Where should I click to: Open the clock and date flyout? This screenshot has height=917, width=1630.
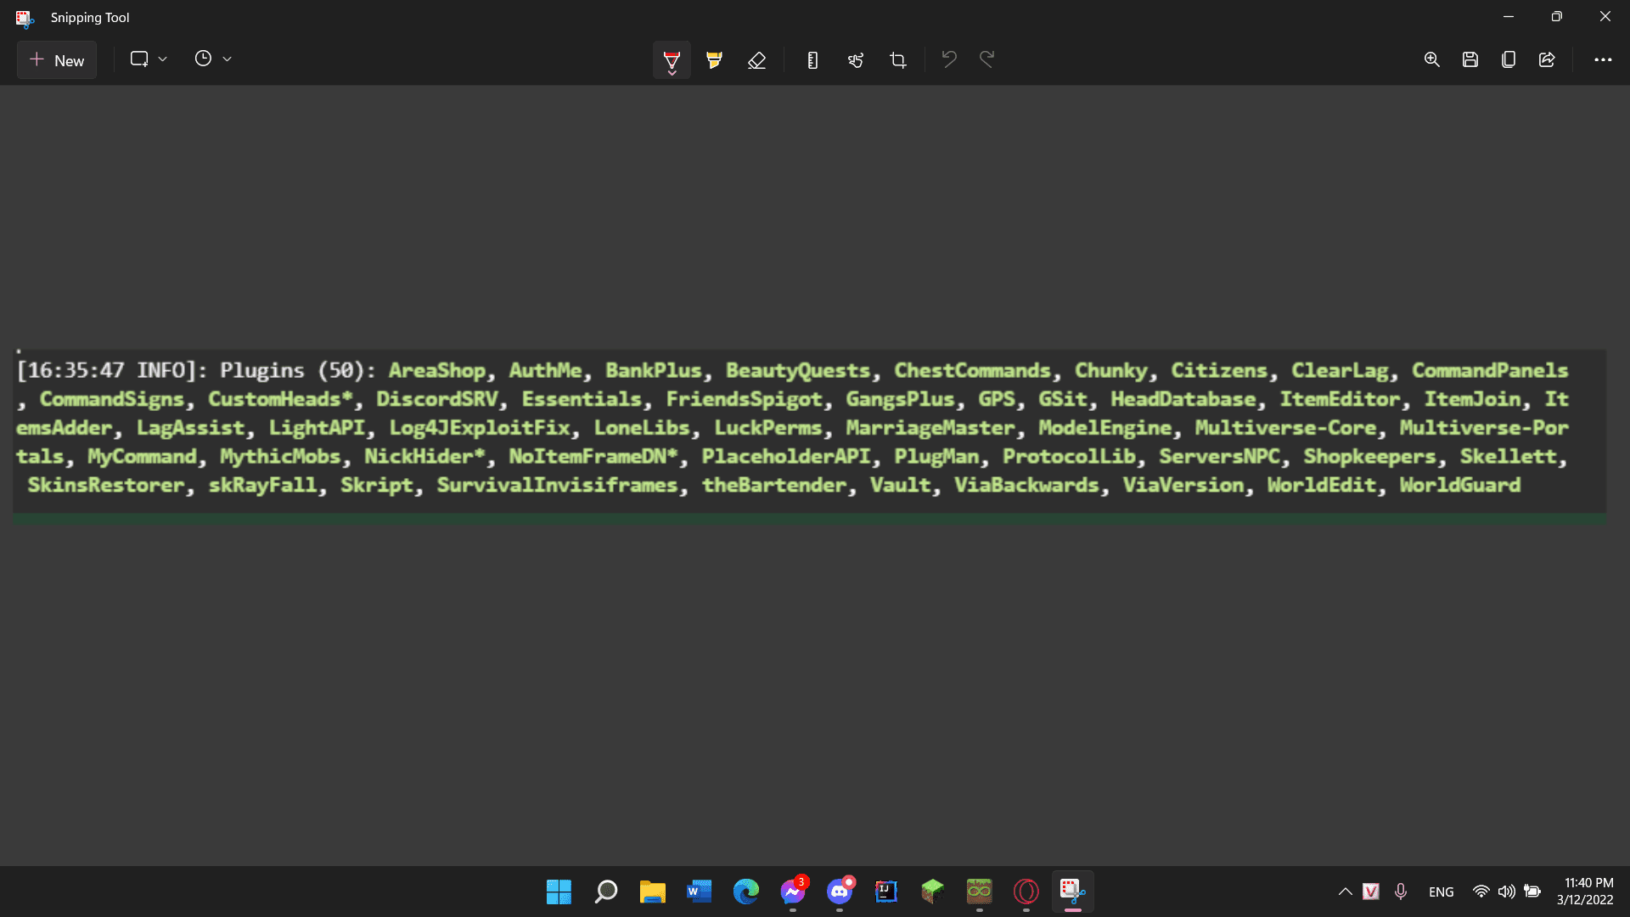[x=1584, y=892]
